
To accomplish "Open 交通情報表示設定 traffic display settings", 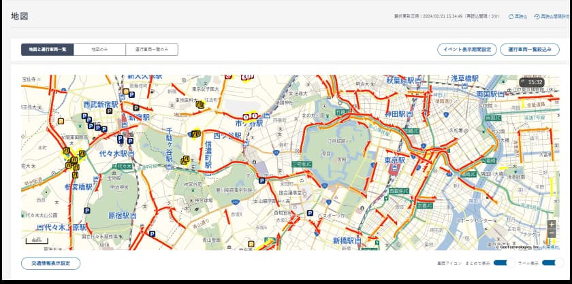I will [50, 263].
